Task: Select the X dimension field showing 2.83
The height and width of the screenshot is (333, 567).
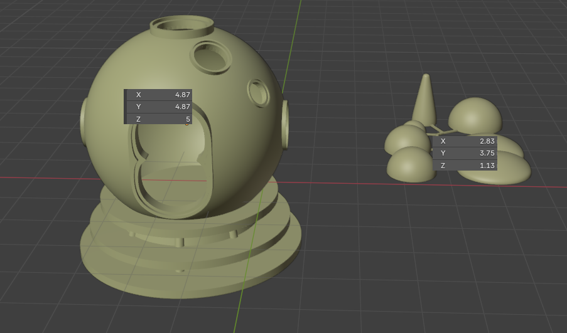Action: pos(465,141)
